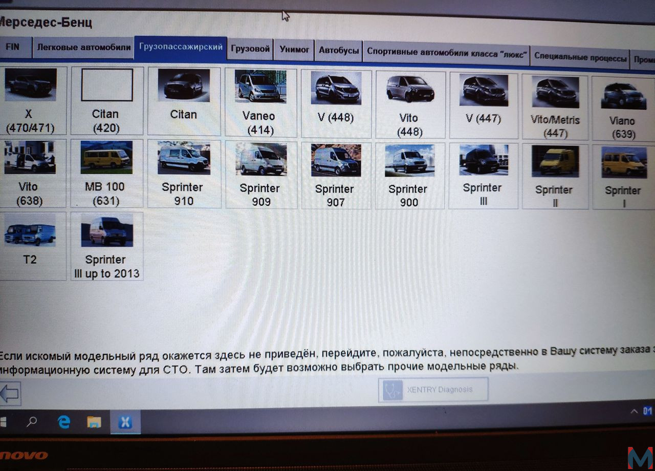Switch to Грузовой tab

pos(250,49)
